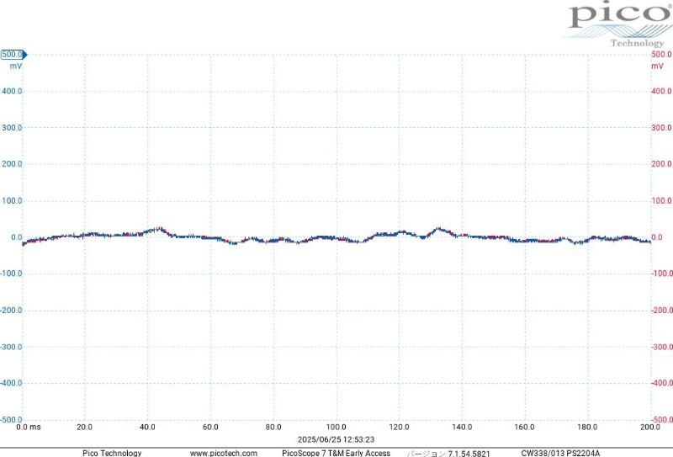Click the red mV unit label on right axis
This screenshot has height=457, width=673.
(x=658, y=66)
